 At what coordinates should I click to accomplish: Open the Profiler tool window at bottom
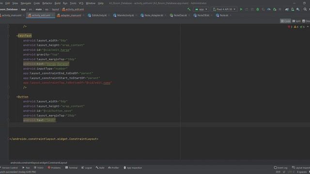pyautogui.click(x=113, y=168)
